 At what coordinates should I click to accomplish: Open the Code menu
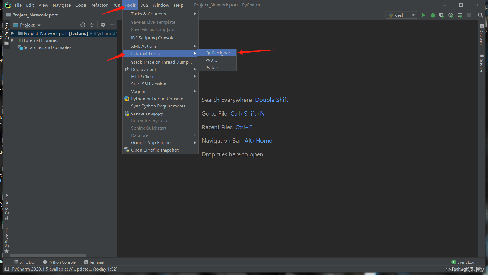[81, 5]
